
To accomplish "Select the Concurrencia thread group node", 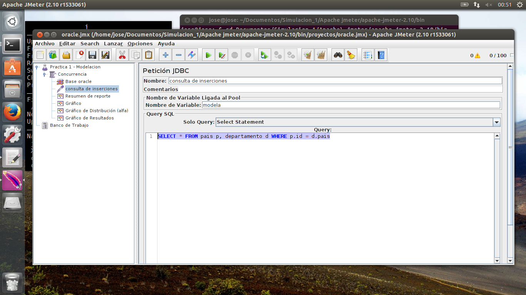I will click(x=72, y=74).
